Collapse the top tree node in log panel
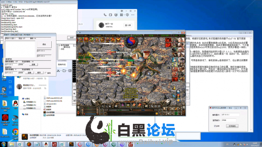262x147 pixels. (x=59, y=45)
